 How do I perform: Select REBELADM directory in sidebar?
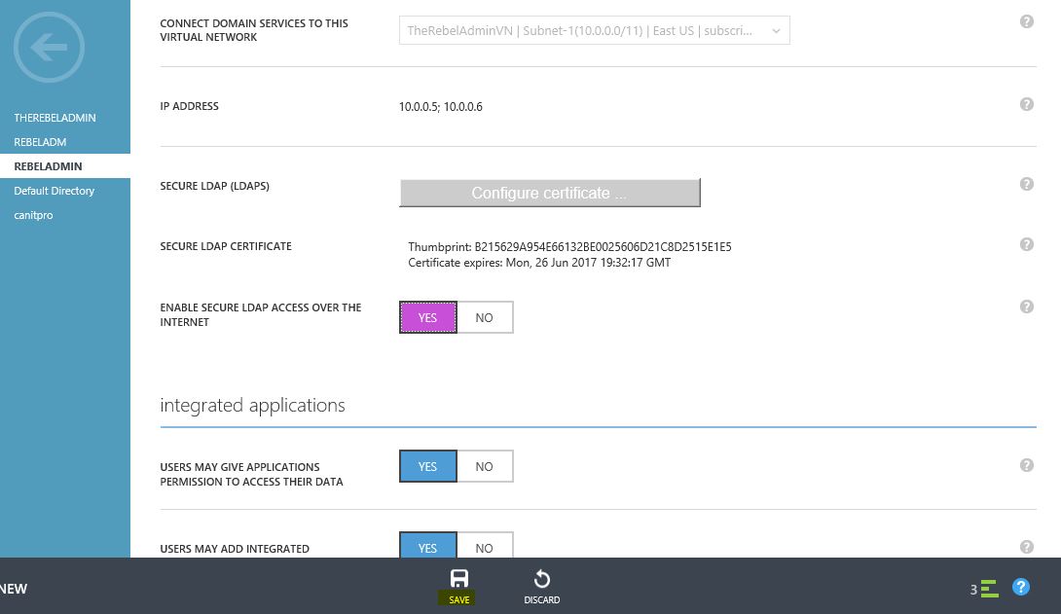[x=40, y=142]
